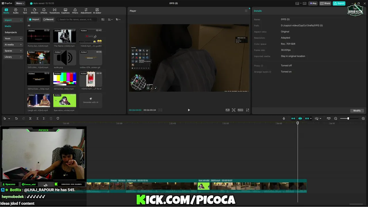This screenshot has width=368, height=207.
Task: Open the Effects tab
Action: (44, 11)
